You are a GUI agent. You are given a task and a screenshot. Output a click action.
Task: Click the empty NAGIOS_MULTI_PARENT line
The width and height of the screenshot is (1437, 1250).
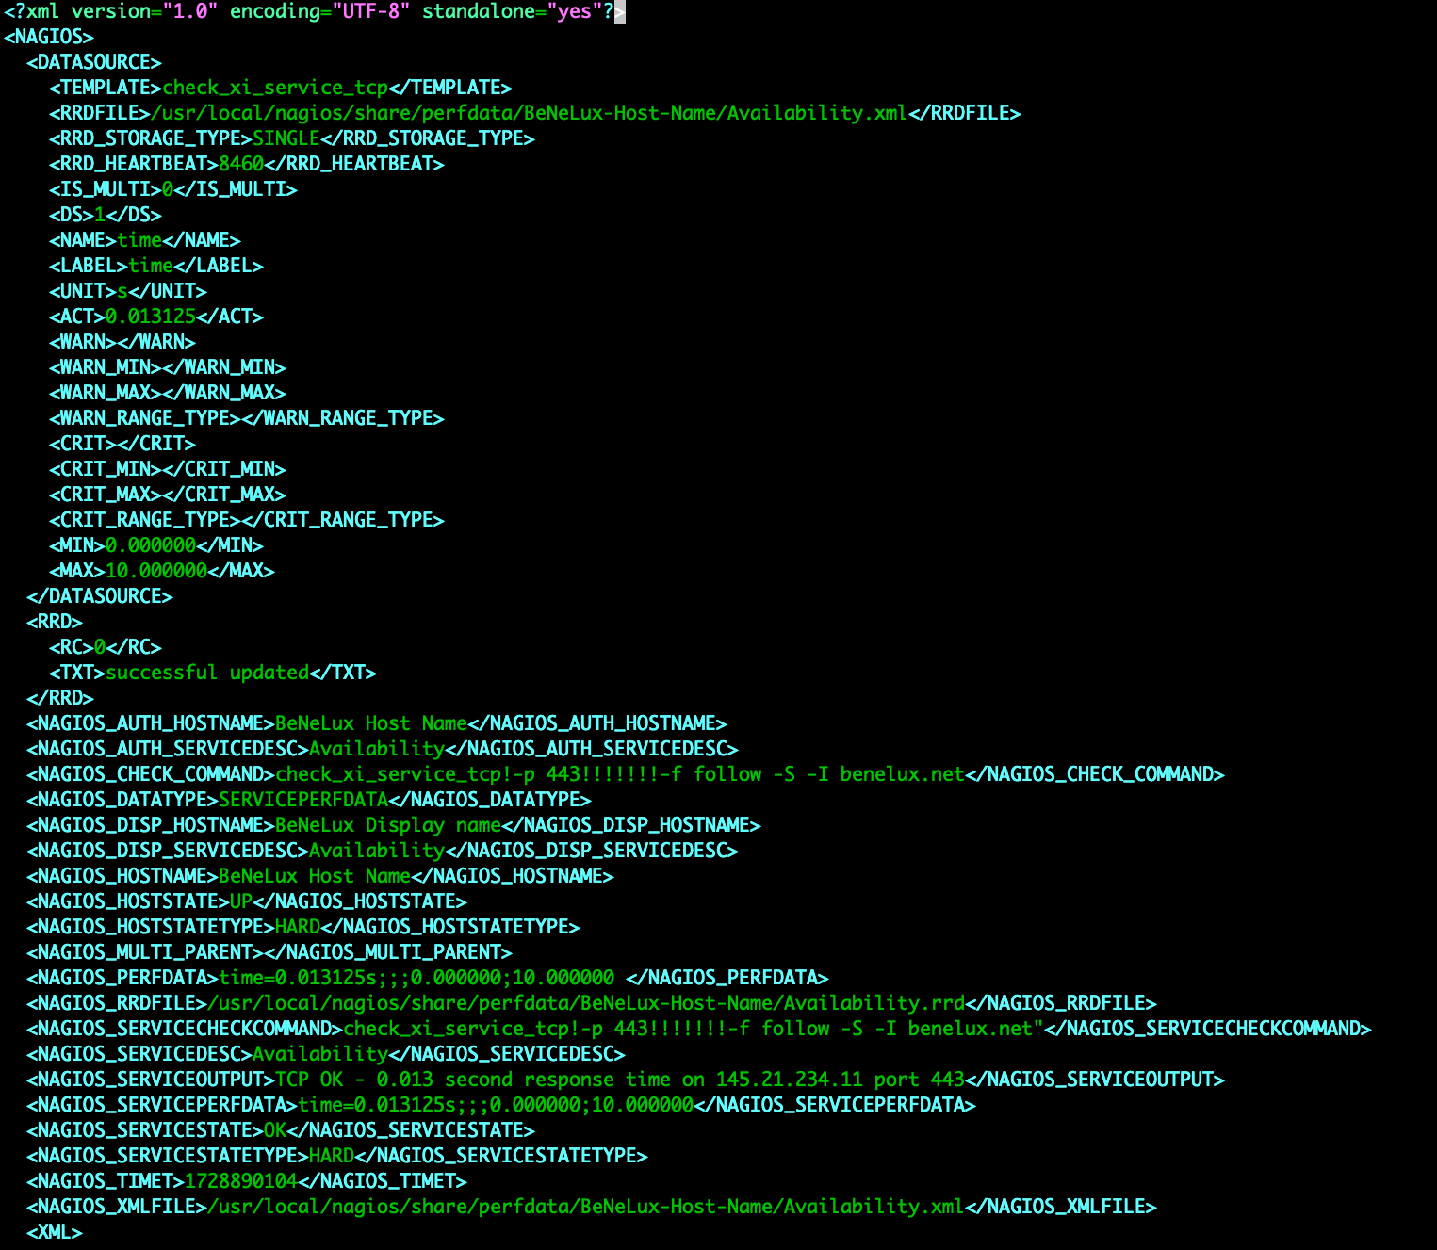point(269,952)
